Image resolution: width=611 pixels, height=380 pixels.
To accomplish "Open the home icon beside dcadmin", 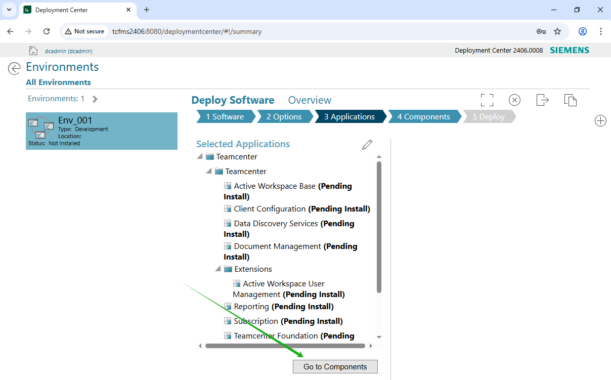I will click(33, 50).
